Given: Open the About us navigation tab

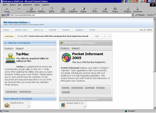Looking at the screenshot, I should 38,30.
